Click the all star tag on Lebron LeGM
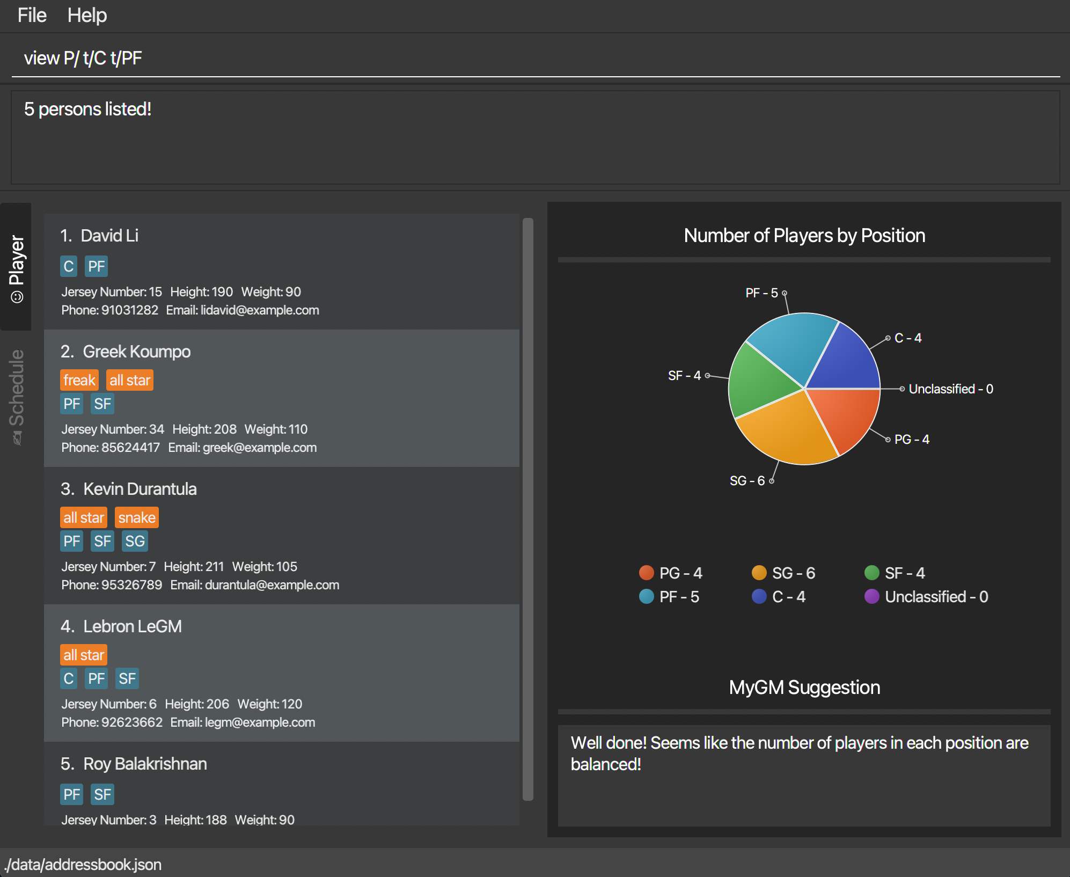Screen dimensions: 1070x877 [x=84, y=655]
